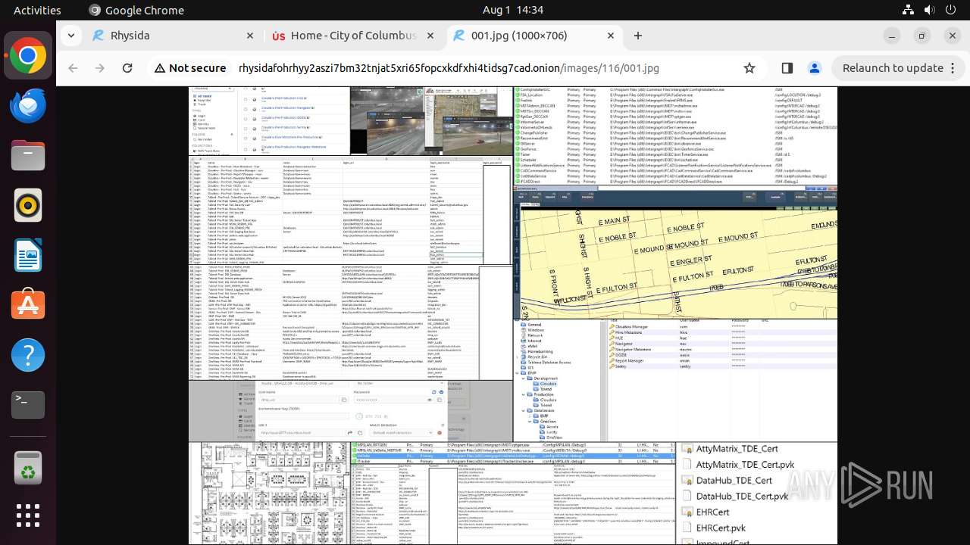Open a new tab with the plus button

638,36
